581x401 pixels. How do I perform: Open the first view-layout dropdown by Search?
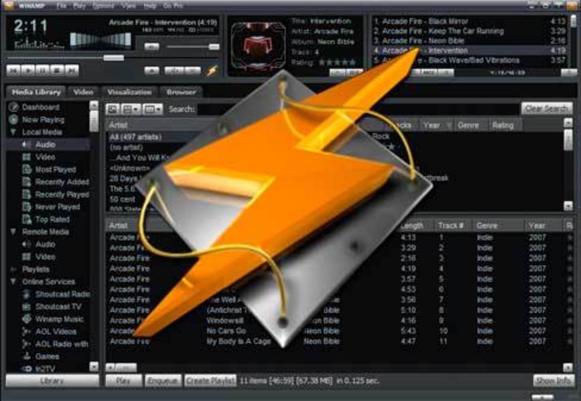pos(131,109)
